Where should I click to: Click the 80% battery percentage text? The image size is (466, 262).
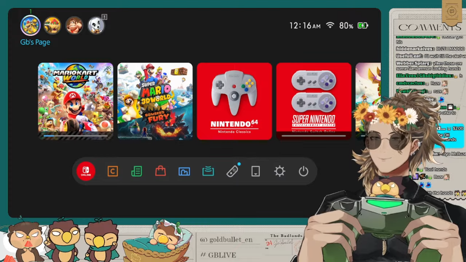[346, 26]
